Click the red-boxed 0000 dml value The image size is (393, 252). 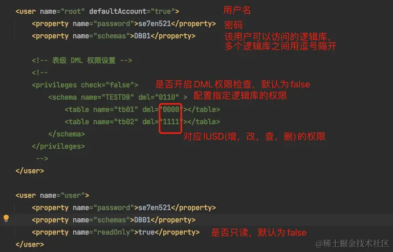click(x=171, y=109)
